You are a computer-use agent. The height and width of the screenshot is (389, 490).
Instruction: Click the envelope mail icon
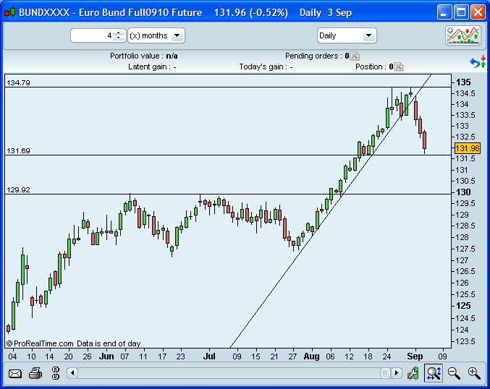14,373
